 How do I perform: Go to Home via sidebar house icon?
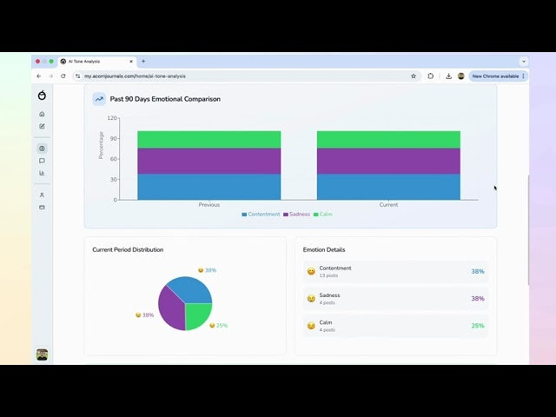[x=42, y=114]
